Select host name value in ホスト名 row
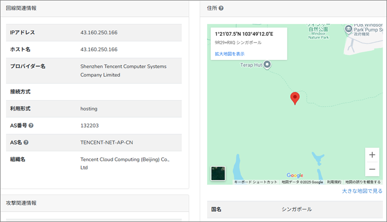The image size is (387, 222). (x=99, y=49)
